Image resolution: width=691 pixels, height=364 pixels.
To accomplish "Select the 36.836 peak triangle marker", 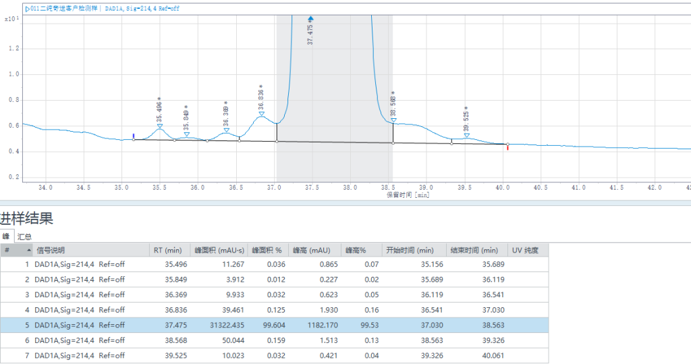I will click(261, 114).
